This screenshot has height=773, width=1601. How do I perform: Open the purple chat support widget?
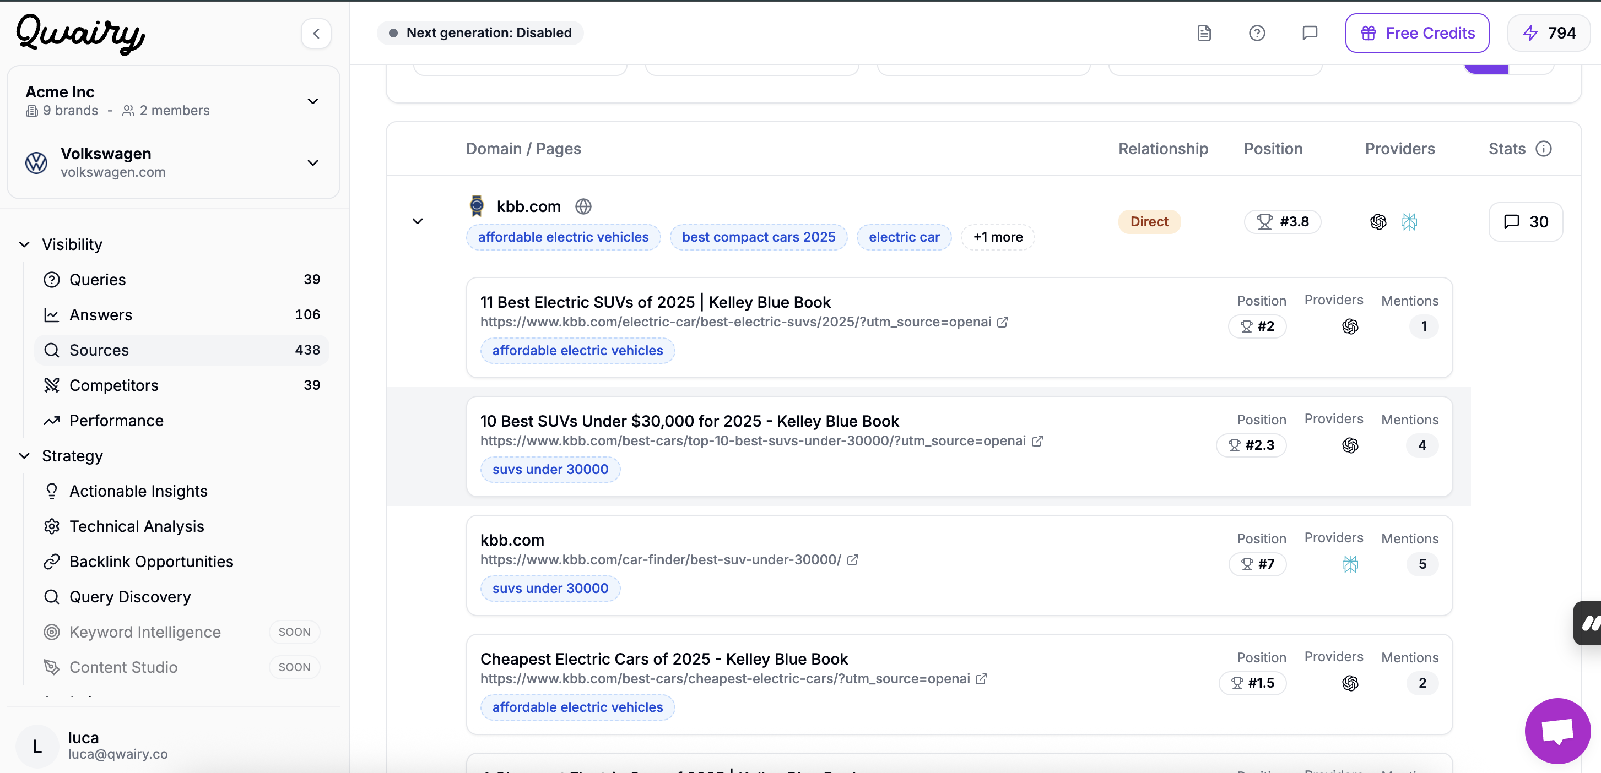(x=1557, y=731)
